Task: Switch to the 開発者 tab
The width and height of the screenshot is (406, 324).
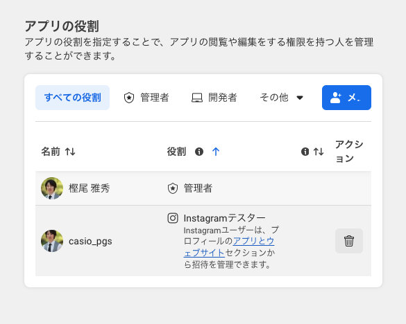Action: (214, 98)
